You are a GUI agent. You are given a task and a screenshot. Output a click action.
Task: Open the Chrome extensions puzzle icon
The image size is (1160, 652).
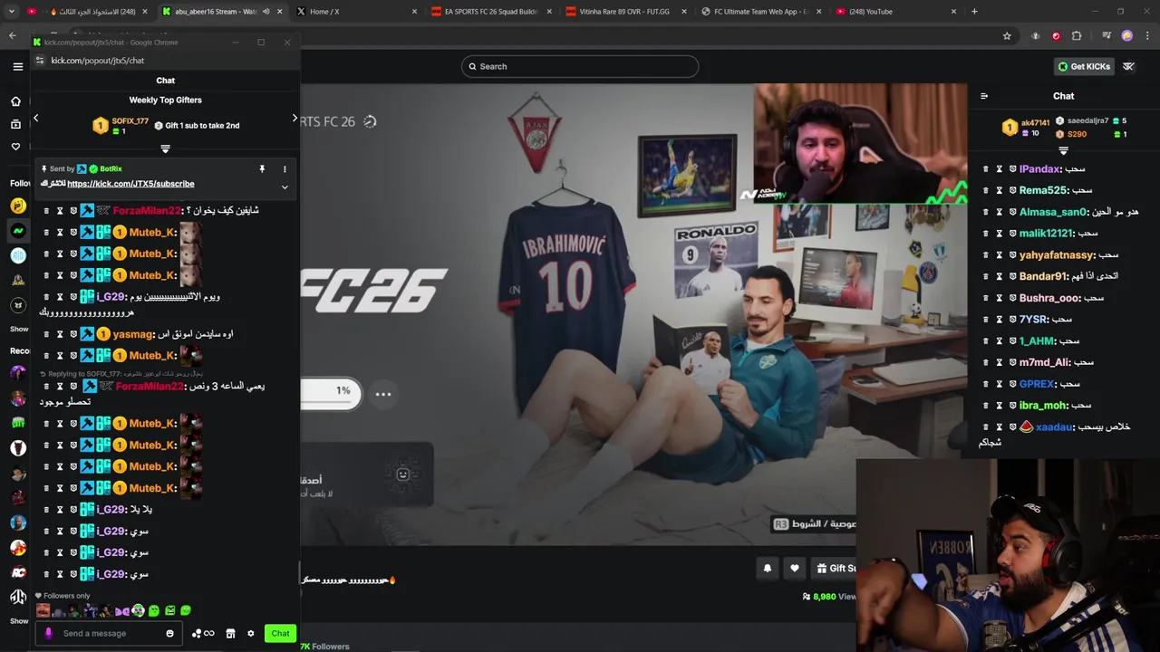[x=1077, y=36]
